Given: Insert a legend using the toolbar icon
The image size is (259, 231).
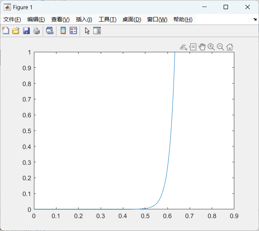Looking at the screenshot, I should pos(73,31).
